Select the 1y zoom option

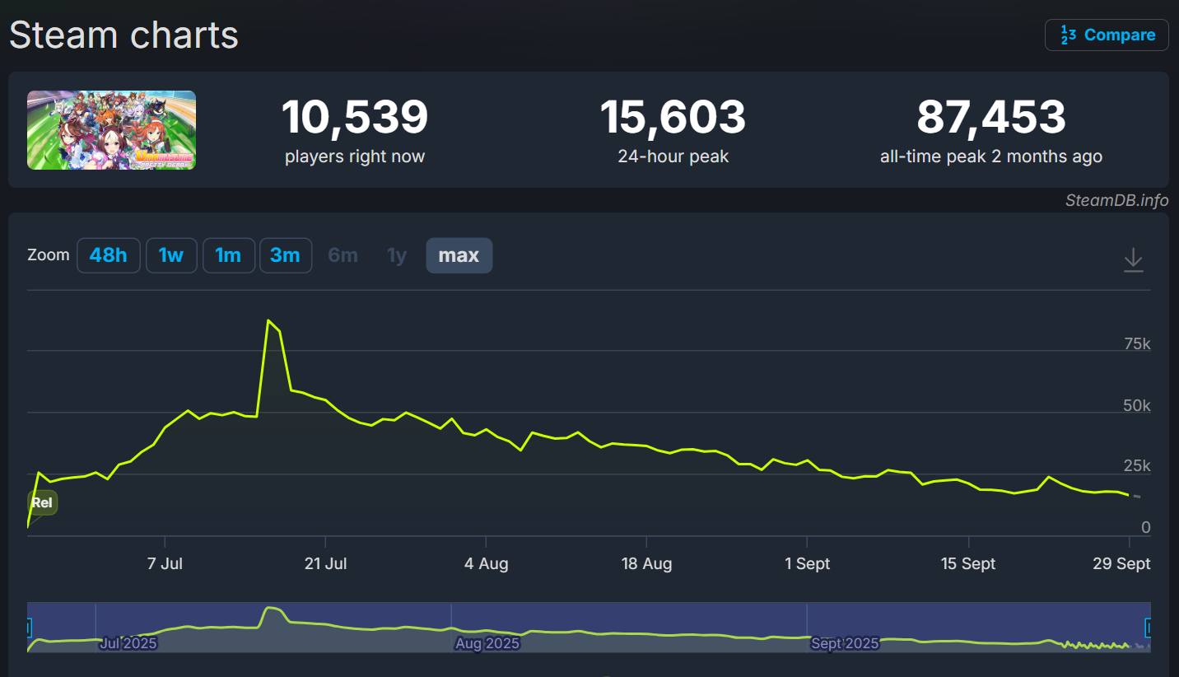pyautogui.click(x=397, y=255)
